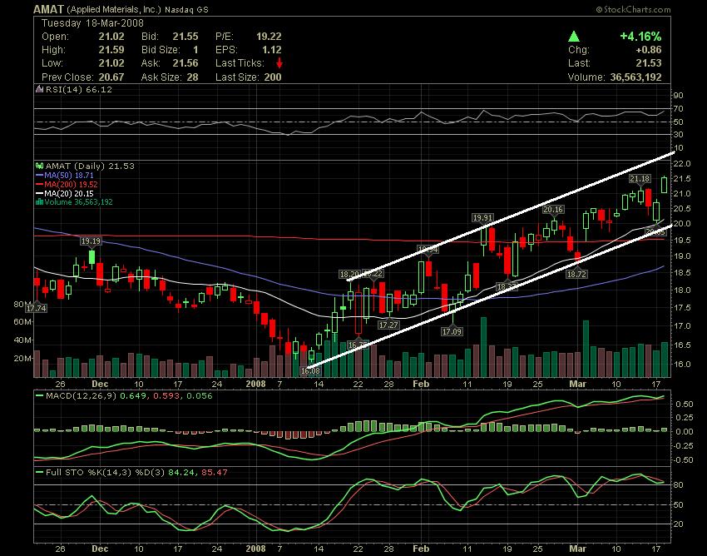This screenshot has height=556, width=707.
Task: Click the -0.50 level on MACD axis
Action: 683,460
